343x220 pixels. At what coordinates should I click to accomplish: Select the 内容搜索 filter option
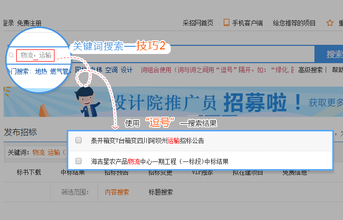pyautogui.click(x=117, y=192)
